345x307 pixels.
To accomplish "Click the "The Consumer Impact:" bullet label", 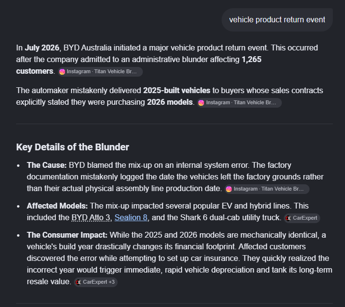I will pos(67,235).
